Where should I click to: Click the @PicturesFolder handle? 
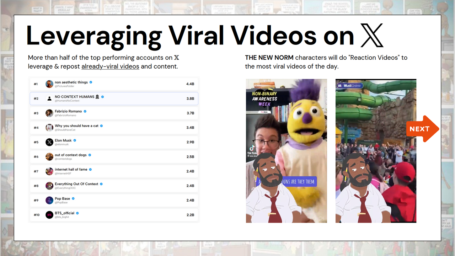pos(64,86)
